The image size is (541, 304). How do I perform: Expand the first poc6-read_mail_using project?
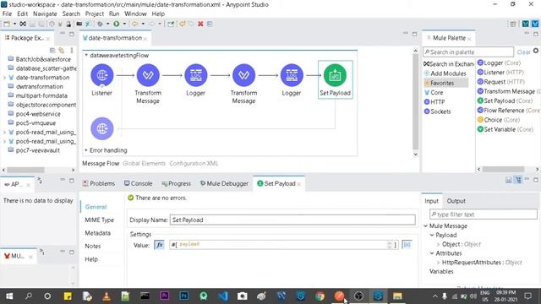[x=4, y=132]
